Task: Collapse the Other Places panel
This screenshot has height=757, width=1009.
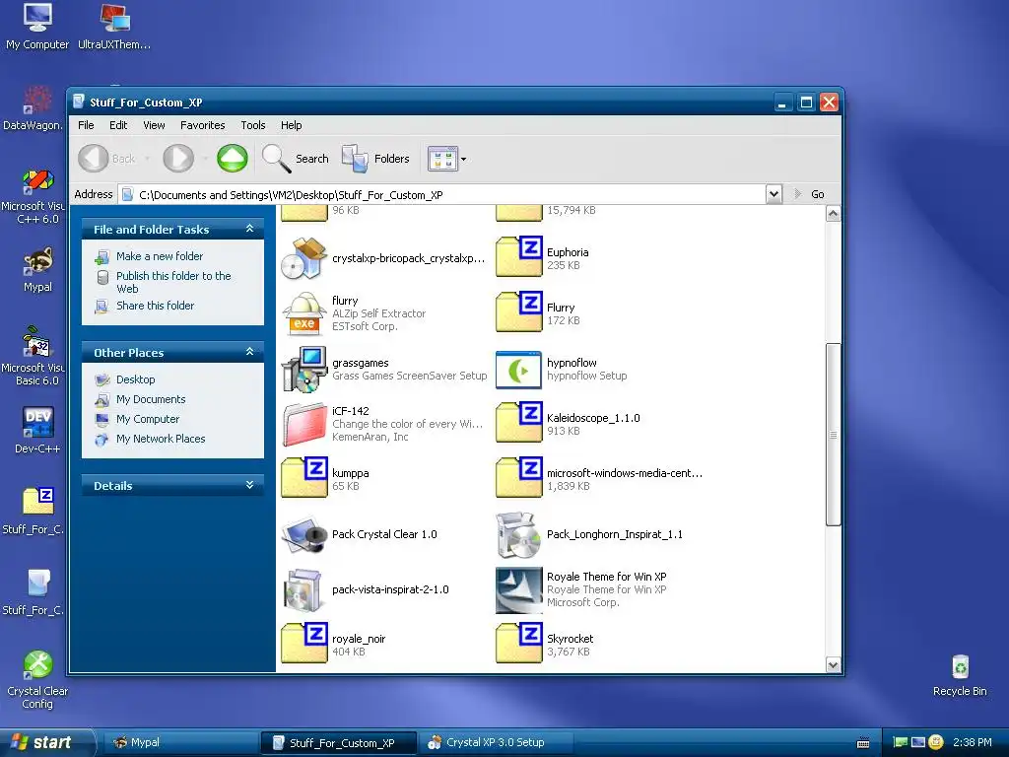Action: click(x=249, y=352)
